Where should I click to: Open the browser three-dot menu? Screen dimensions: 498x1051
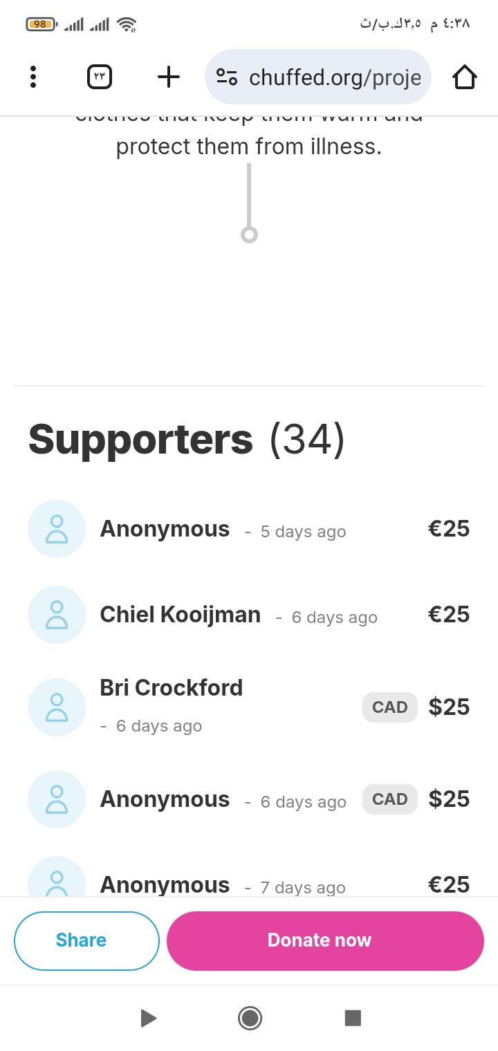[x=33, y=77]
